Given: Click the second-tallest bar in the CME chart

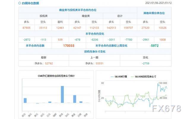Looking at the screenshot, I should tap(75, 99).
